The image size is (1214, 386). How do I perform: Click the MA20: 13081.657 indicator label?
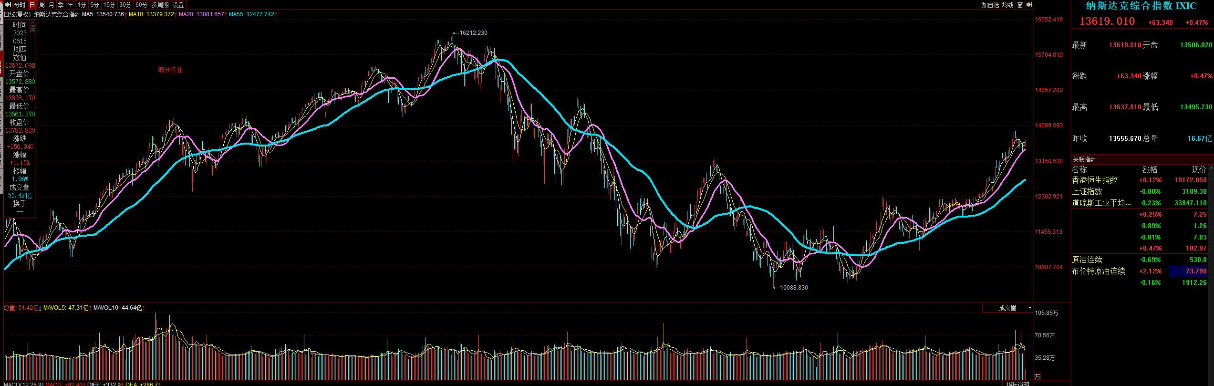click(x=202, y=14)
